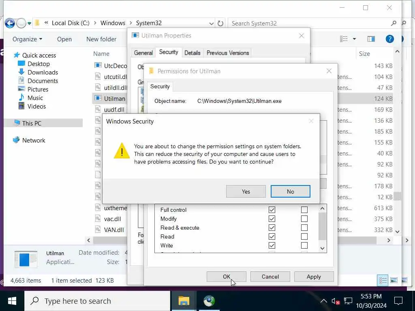Click the taskbar search box
This screenshot has height=311, width=415.
coord(97,301)
